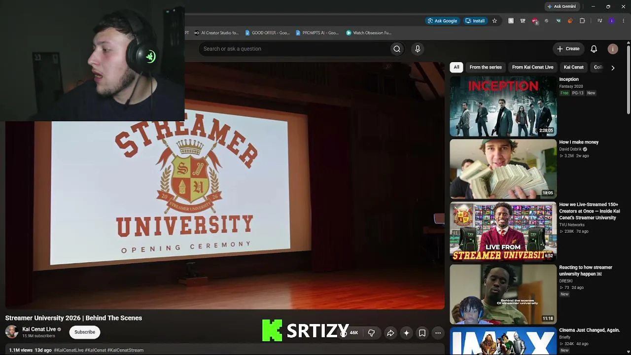Open YouTube notifications bell
This screenshot has width=631, height=355.
594,49
